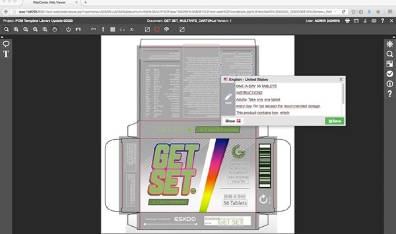Toggle the ruler measurement tool
This screenshot has width=396, height=234.
94,29
